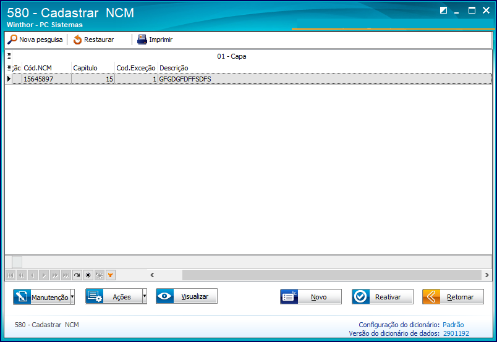Open the grid options icon beside 01 - Capa

point(9,56)
